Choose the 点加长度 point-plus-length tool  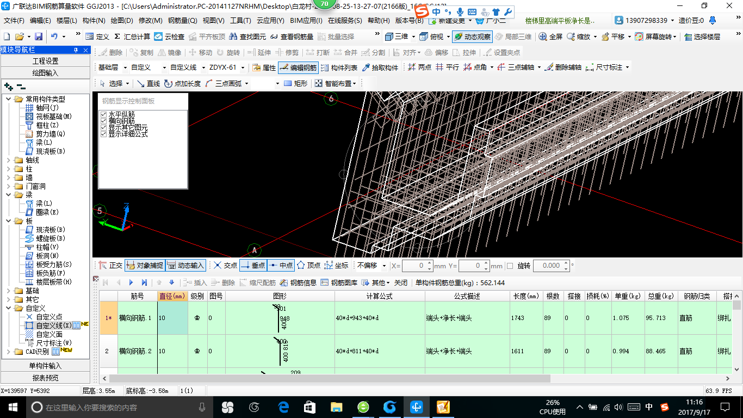point(183,83)
